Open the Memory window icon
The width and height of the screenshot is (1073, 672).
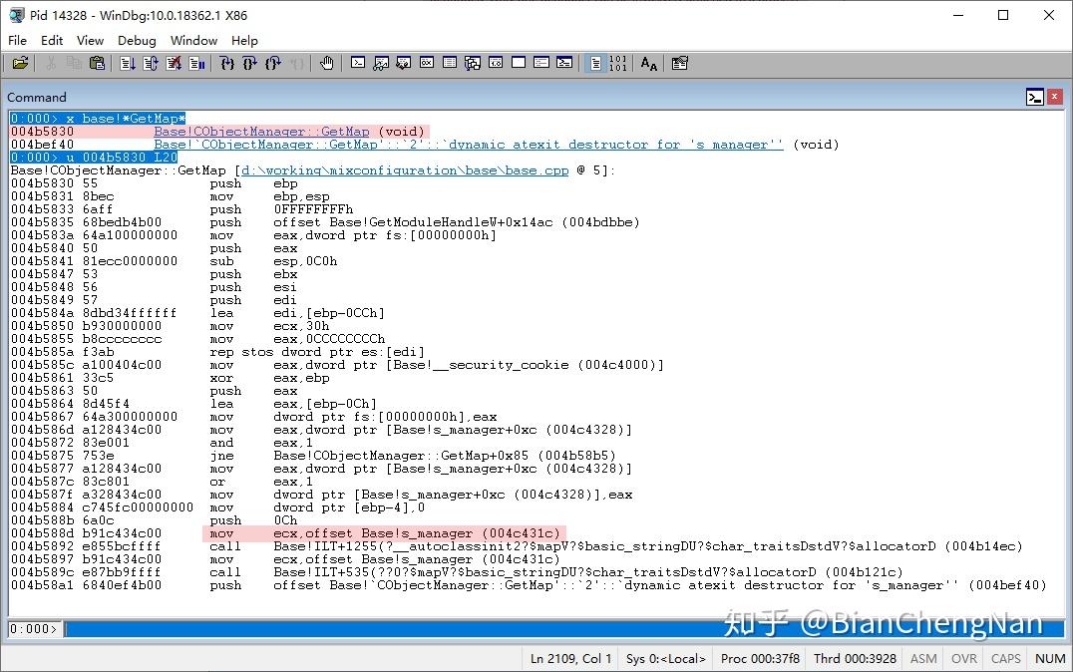(450, 62)
